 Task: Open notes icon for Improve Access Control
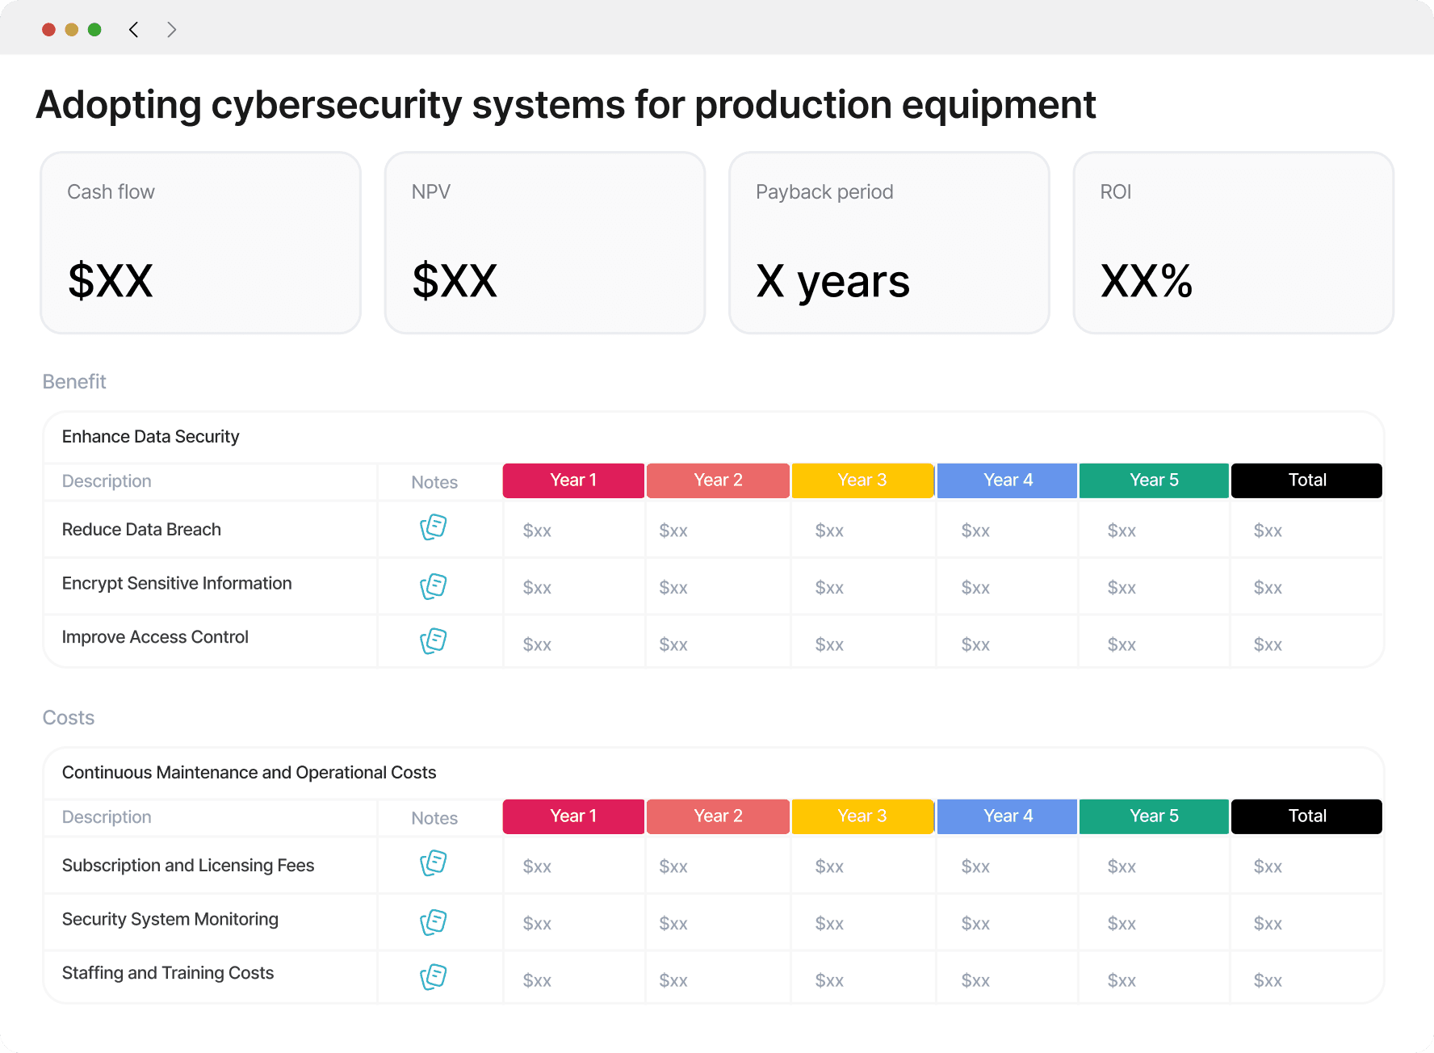coord(434,641)
